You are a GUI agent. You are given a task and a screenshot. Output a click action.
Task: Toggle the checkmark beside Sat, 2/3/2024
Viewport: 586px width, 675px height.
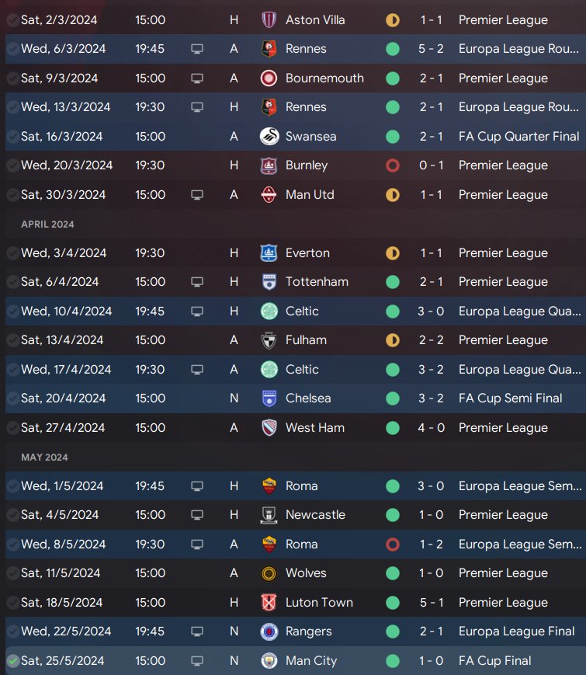(x=12, y=19)
